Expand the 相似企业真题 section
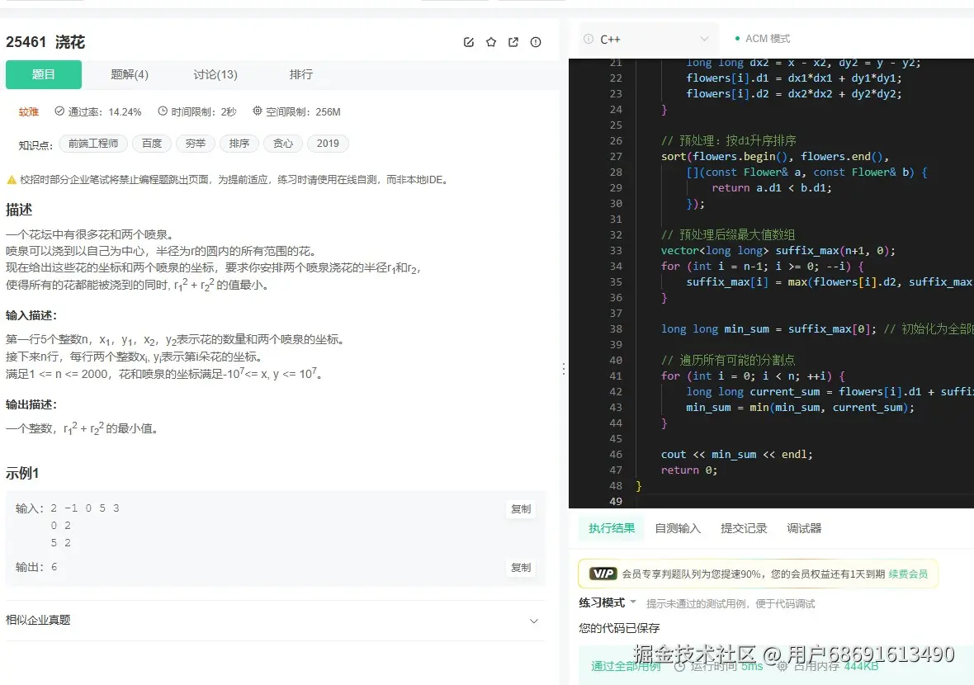Screen dimensions: 974x685 point(534,621)
